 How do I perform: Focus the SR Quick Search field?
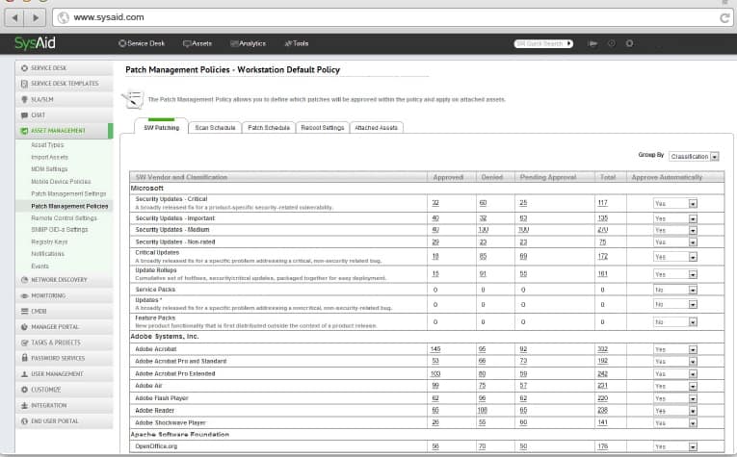[540, 43]
